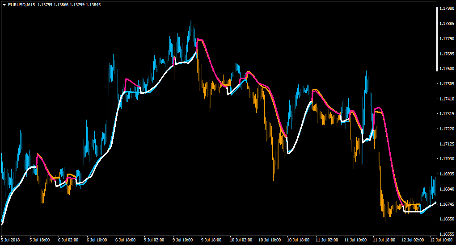Click the 11 Jul 10:00 time label
456x245 pixels.
(x=355, y=240)
